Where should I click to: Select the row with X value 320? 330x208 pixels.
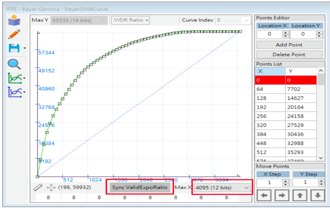coord(285,125)
